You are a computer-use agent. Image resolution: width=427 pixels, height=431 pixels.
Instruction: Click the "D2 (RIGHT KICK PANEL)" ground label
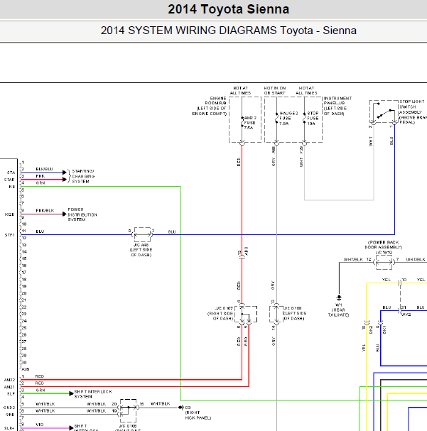(x=198, y=413)
